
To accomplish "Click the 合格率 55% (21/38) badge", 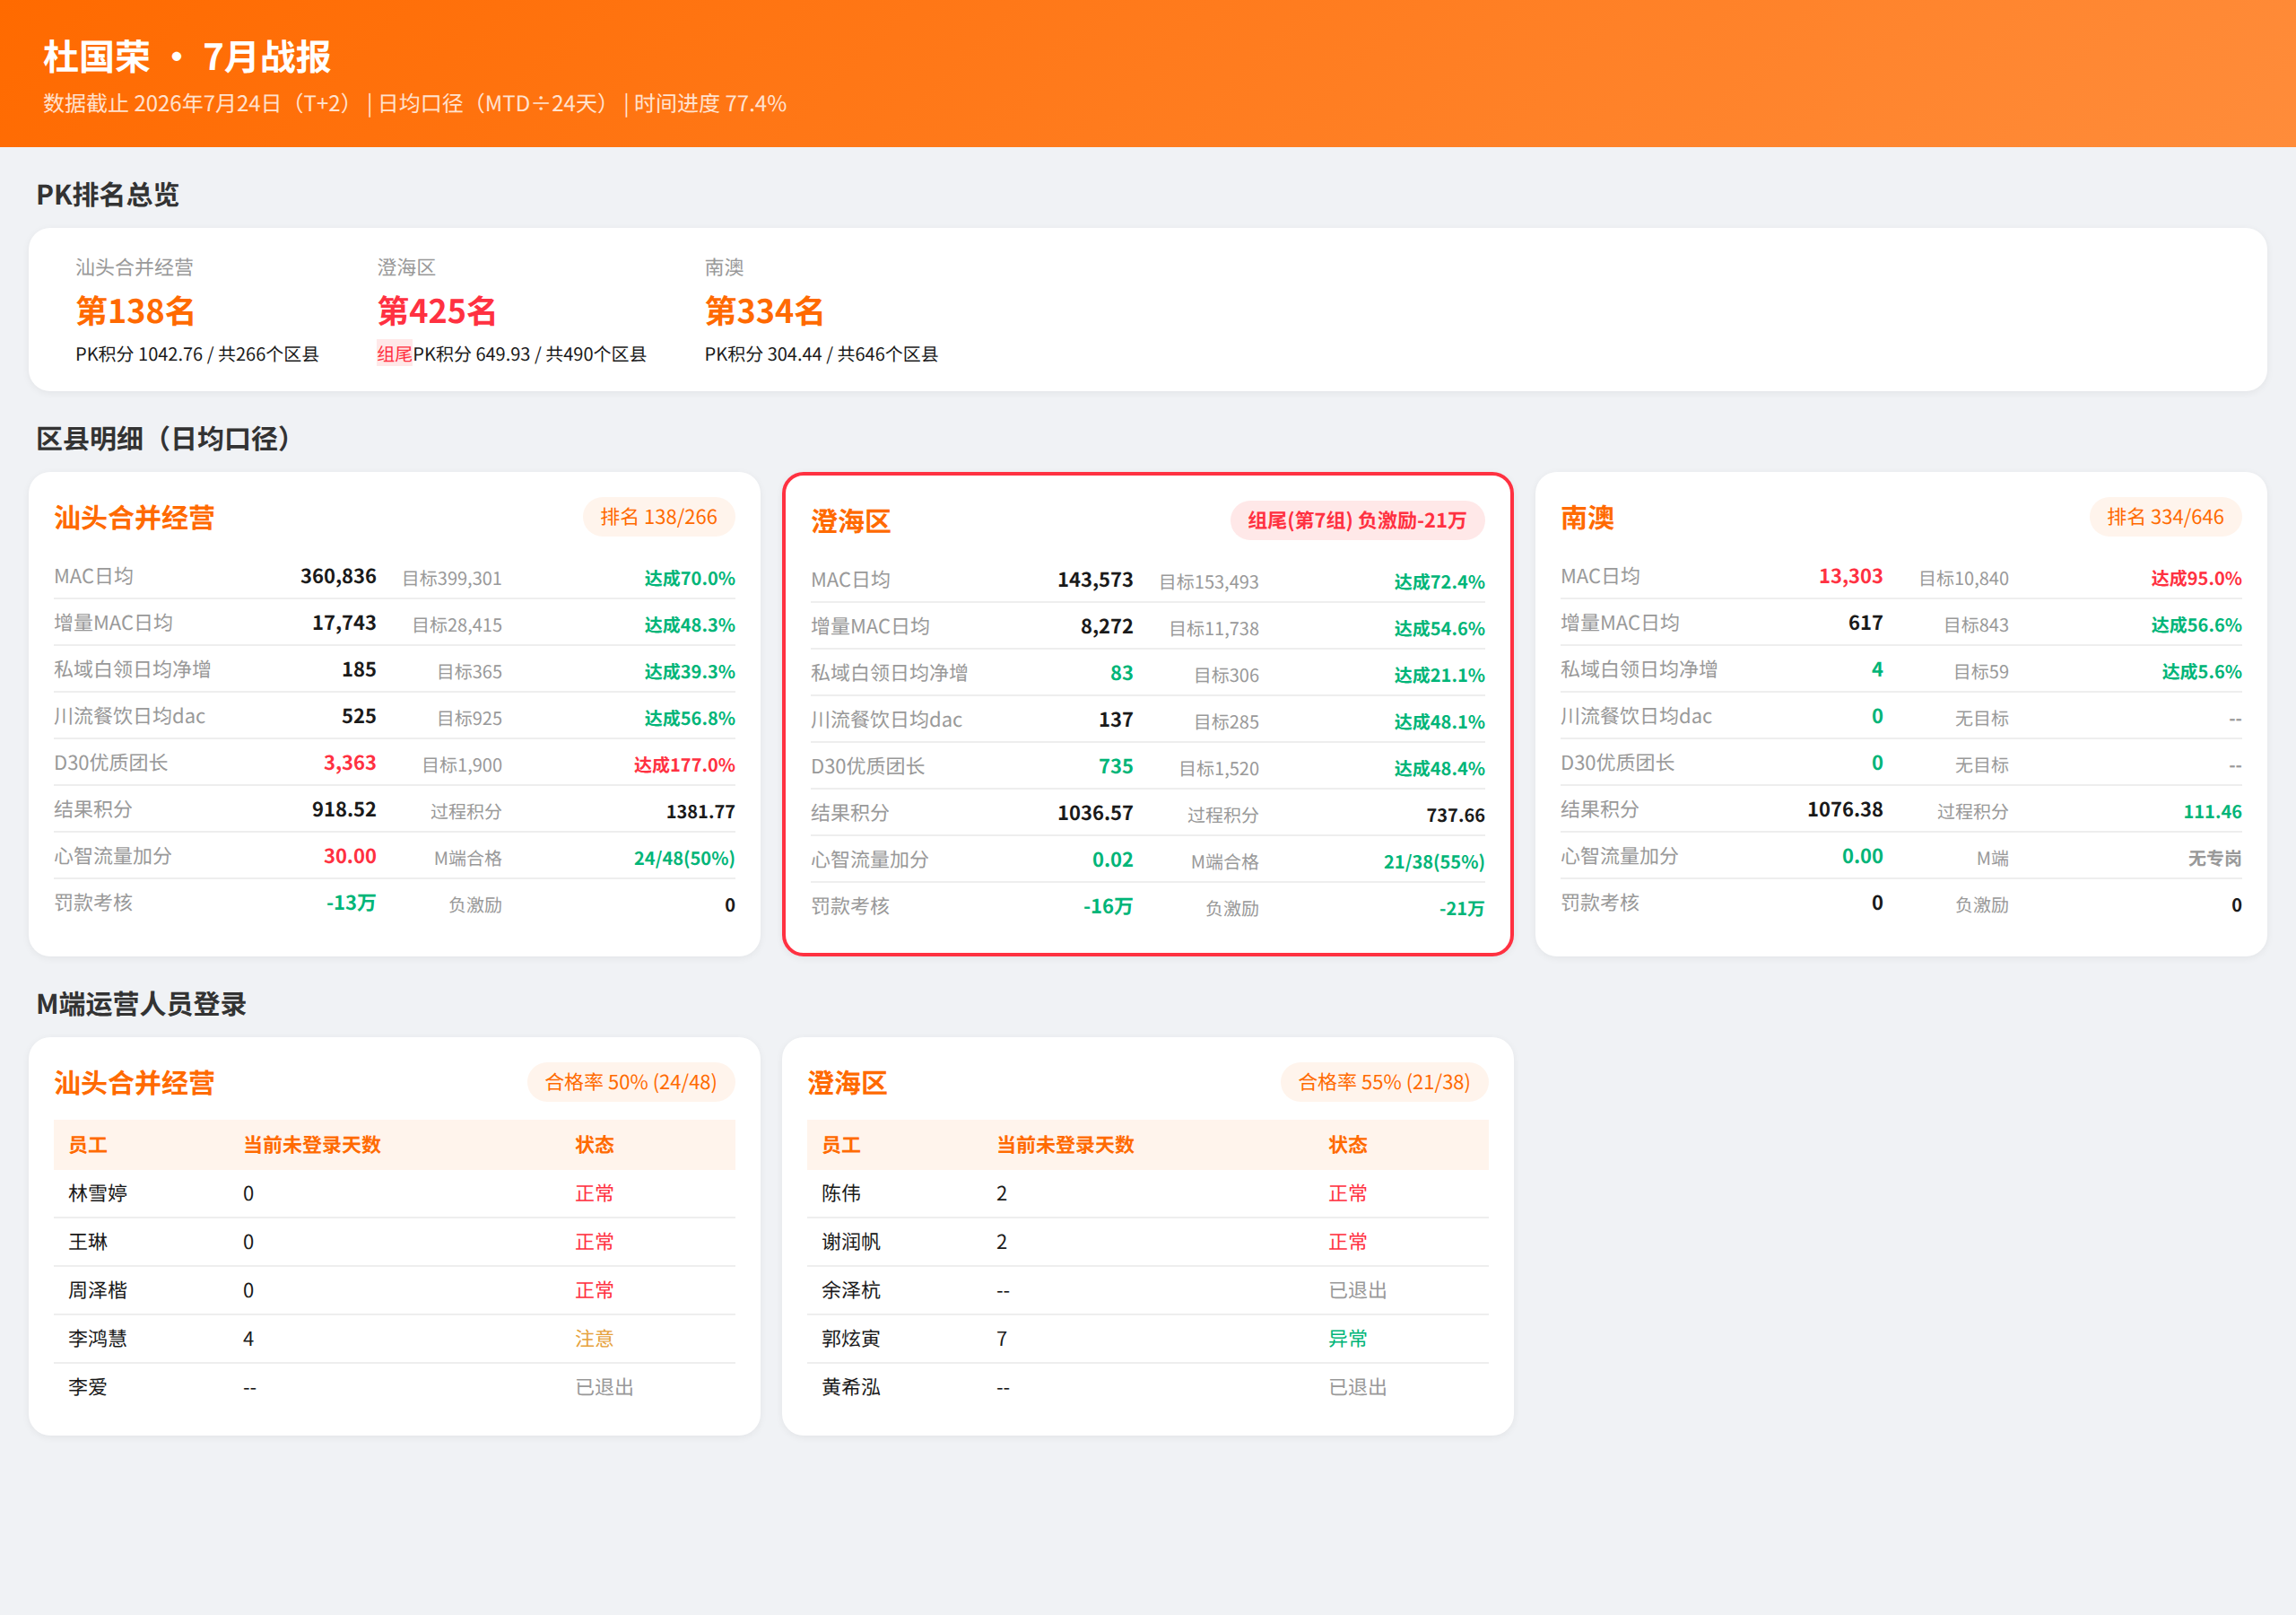I will (x=1384, y=1083).
